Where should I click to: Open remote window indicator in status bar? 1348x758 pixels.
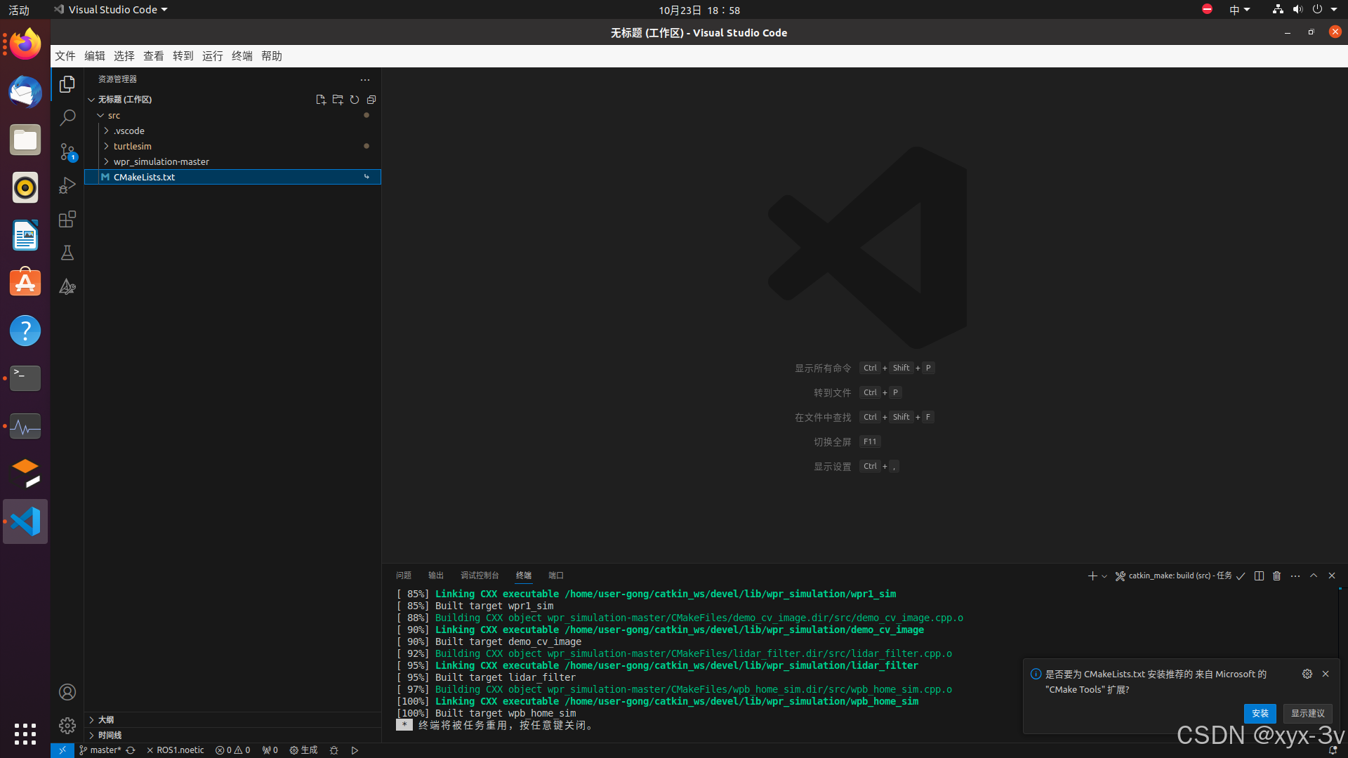point(62,750)
